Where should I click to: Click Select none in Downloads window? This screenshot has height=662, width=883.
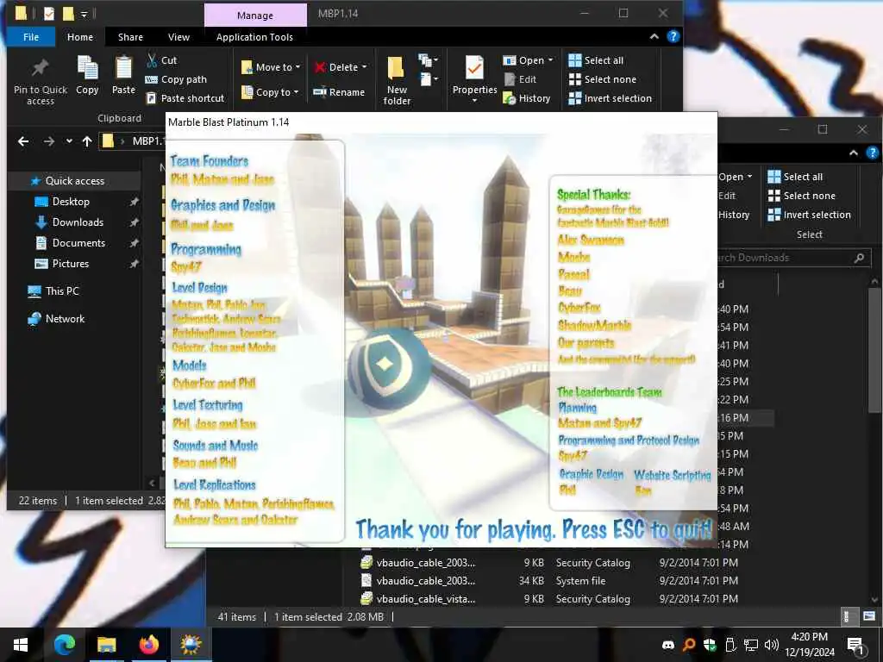click(x=802, y=196)
